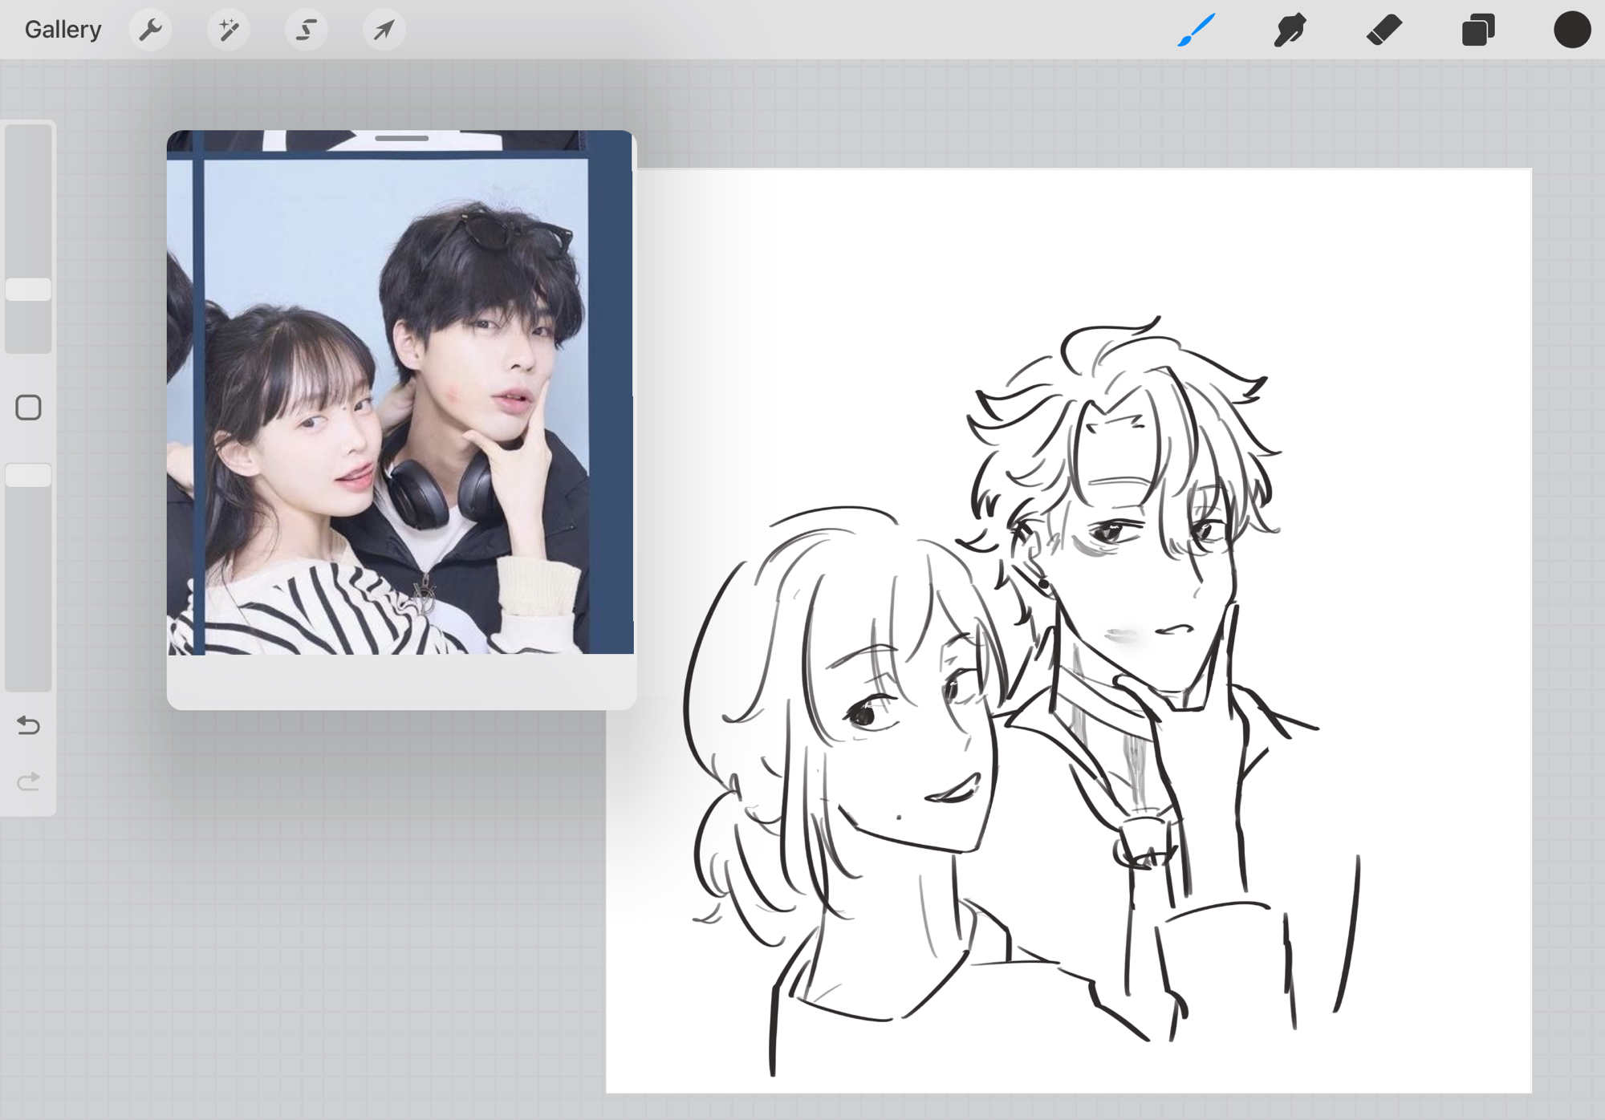Click the brush opacity slider handle

point(28,475)
